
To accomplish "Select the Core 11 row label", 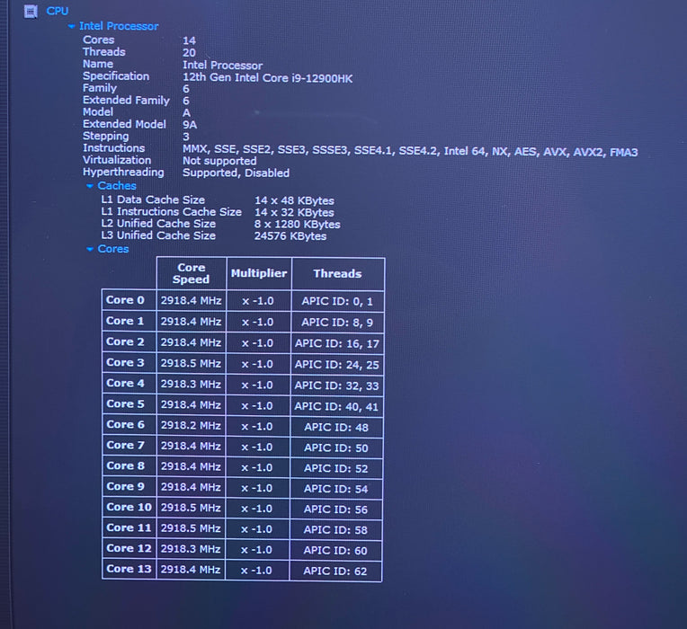I will pyautogui.click(x=129, y=527).
